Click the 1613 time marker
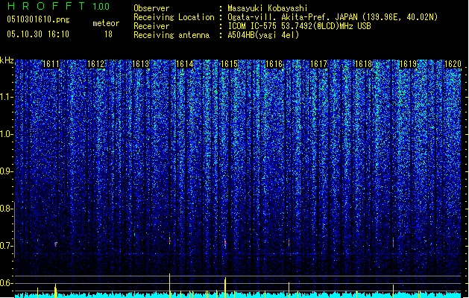Image resolution: width=469 pixels, height=298 pixels. (140, 64)
